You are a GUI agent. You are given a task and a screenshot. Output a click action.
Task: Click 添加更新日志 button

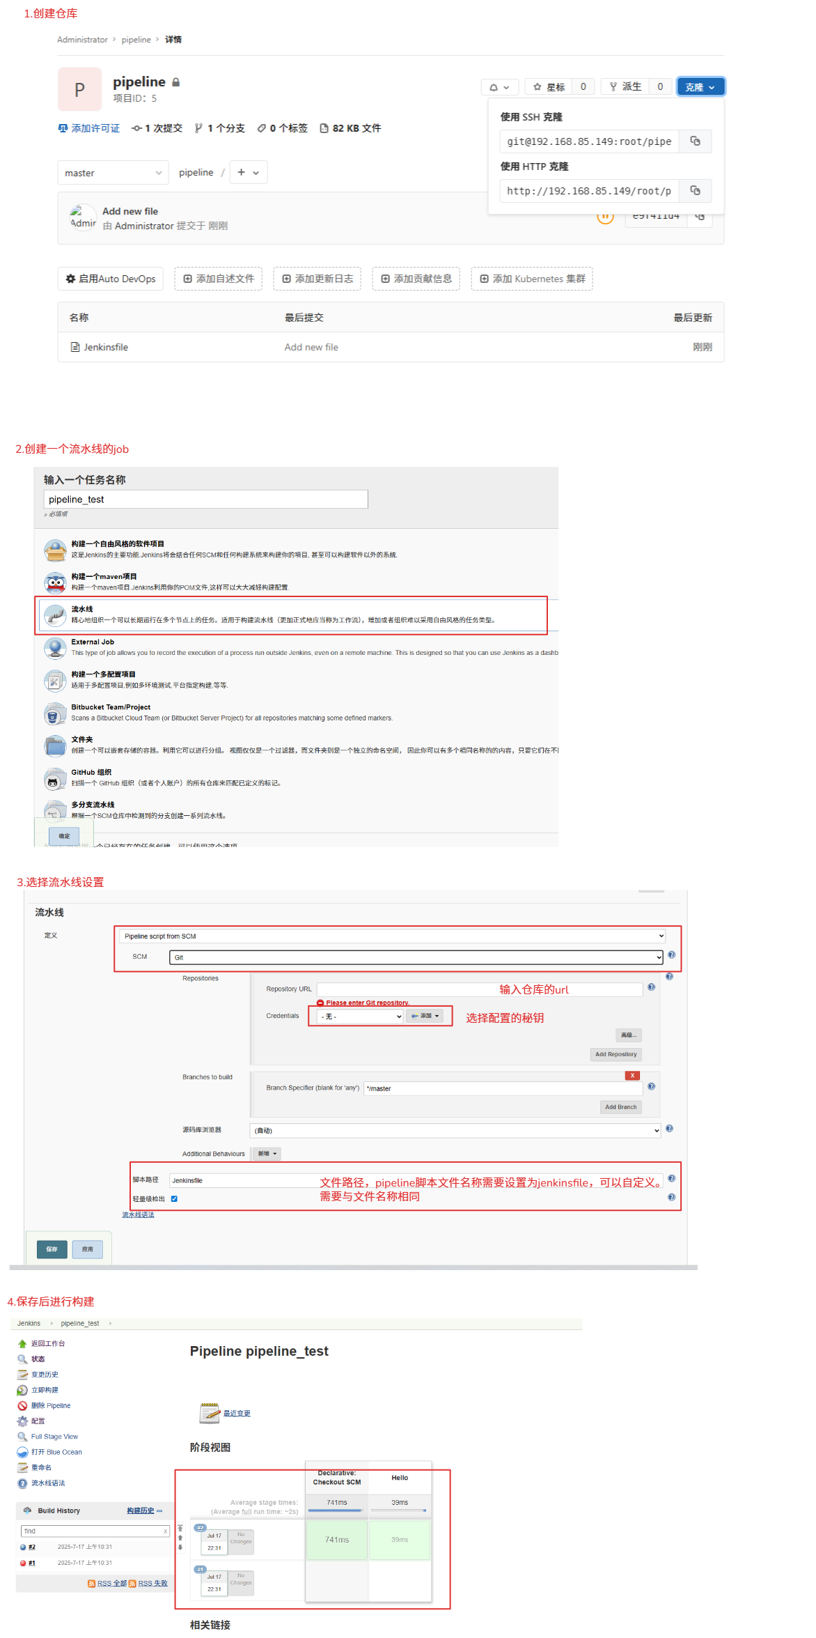317,279
